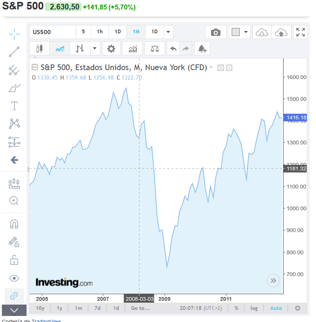
Task: Select the text annotation tool
Action: (x=14, y=106)
